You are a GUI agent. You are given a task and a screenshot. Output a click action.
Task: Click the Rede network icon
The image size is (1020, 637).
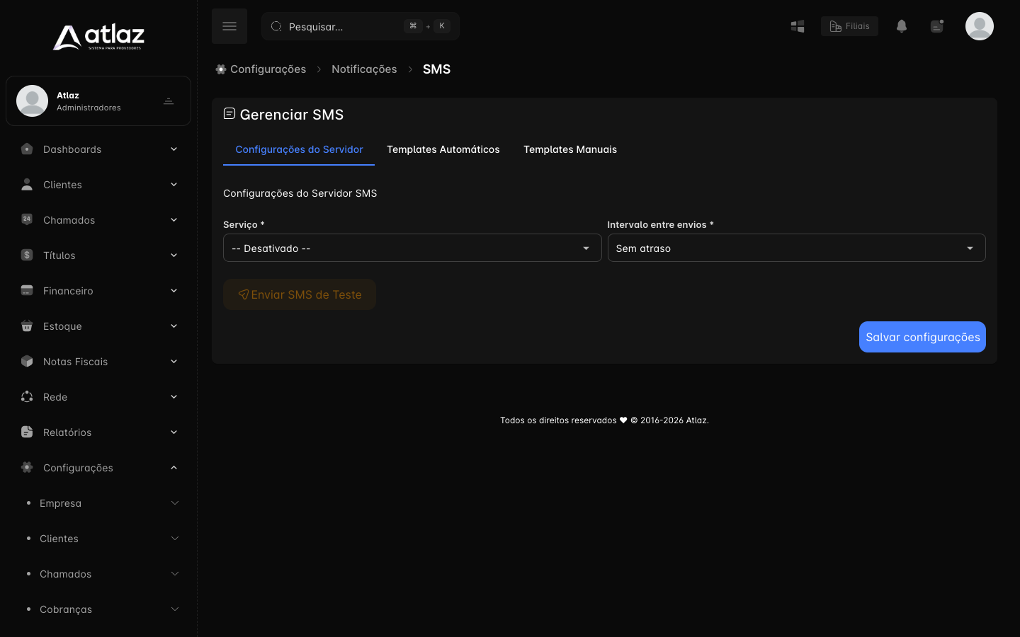pyautogui.click(x=27, y=396)
